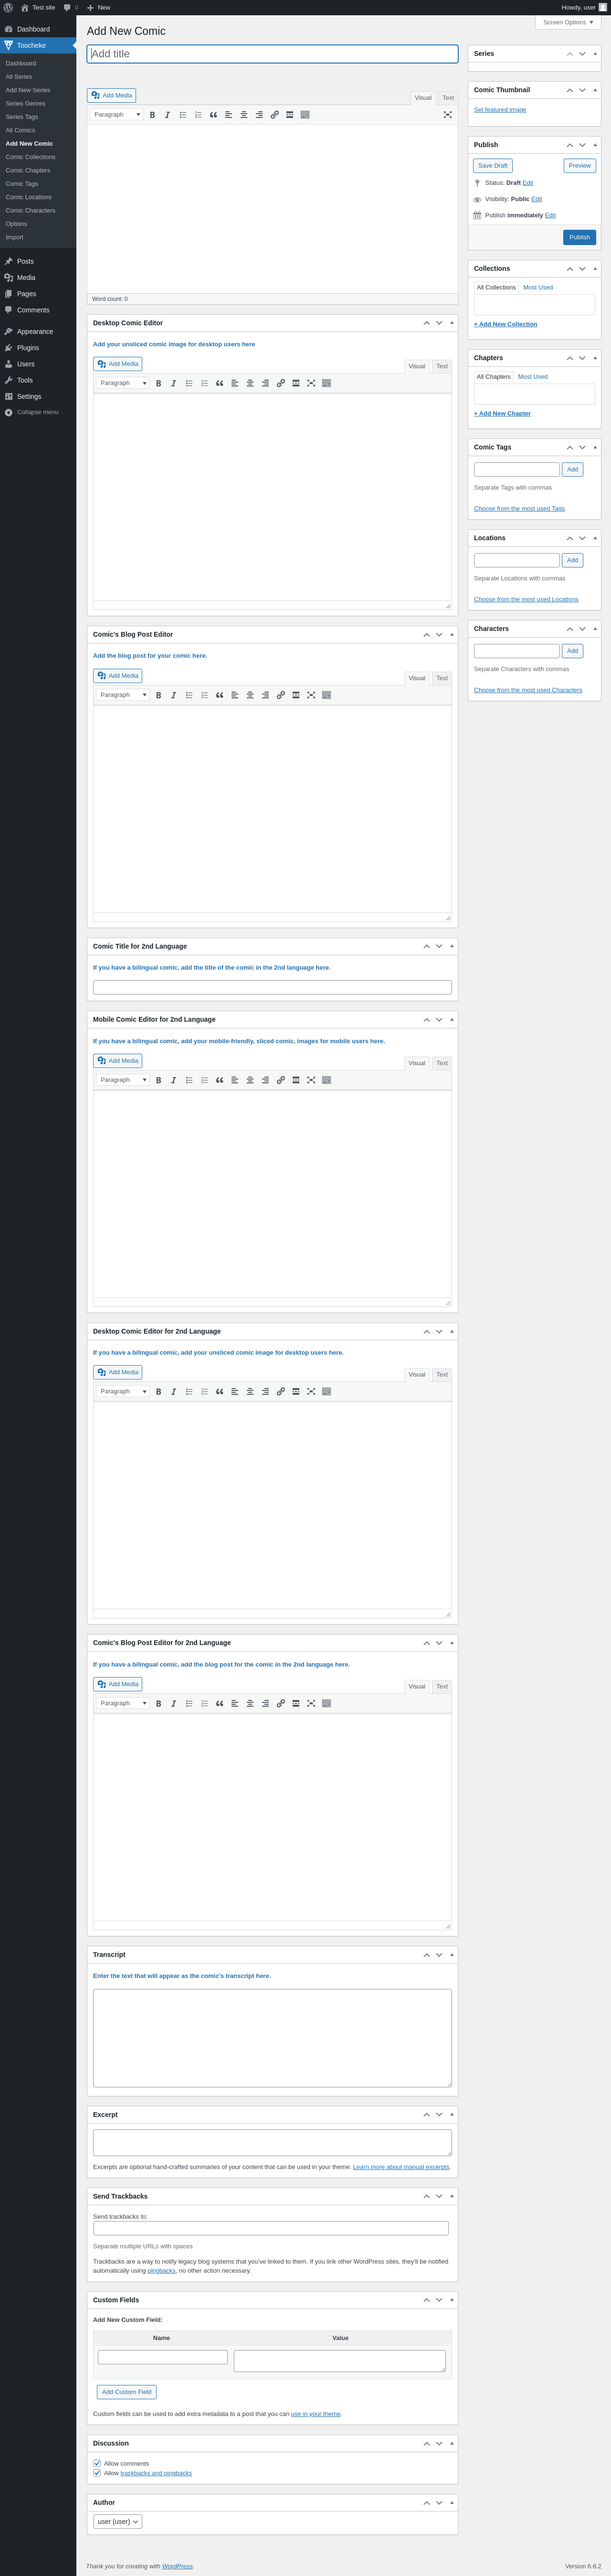Screen dimensions: 611x2576
Task: Apply italic in the main content editor
Action: (167, 115)
